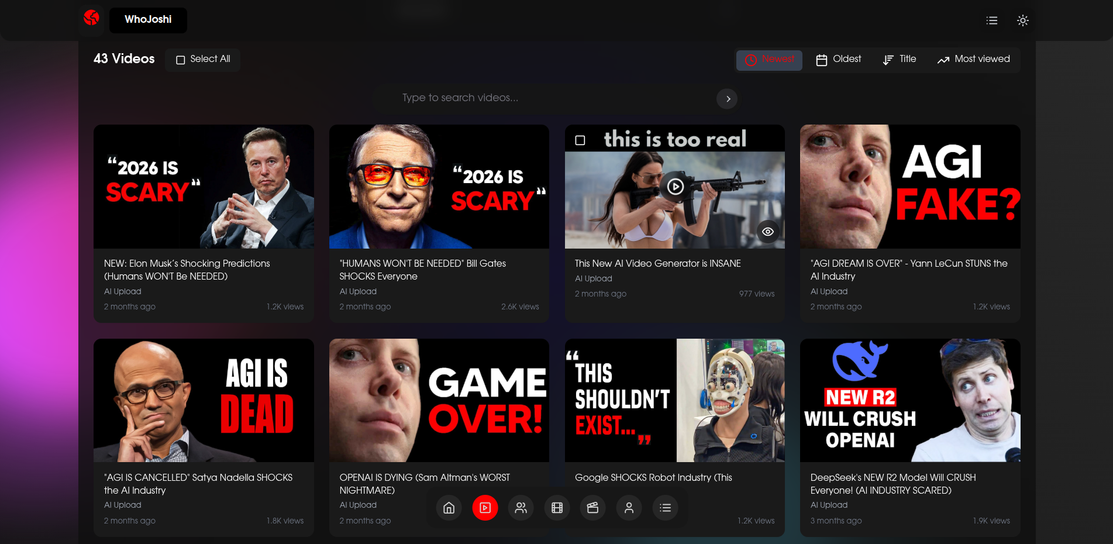Play the AI Video Generator video
This screenshot has height=544, width=1113.
[676, 187]
